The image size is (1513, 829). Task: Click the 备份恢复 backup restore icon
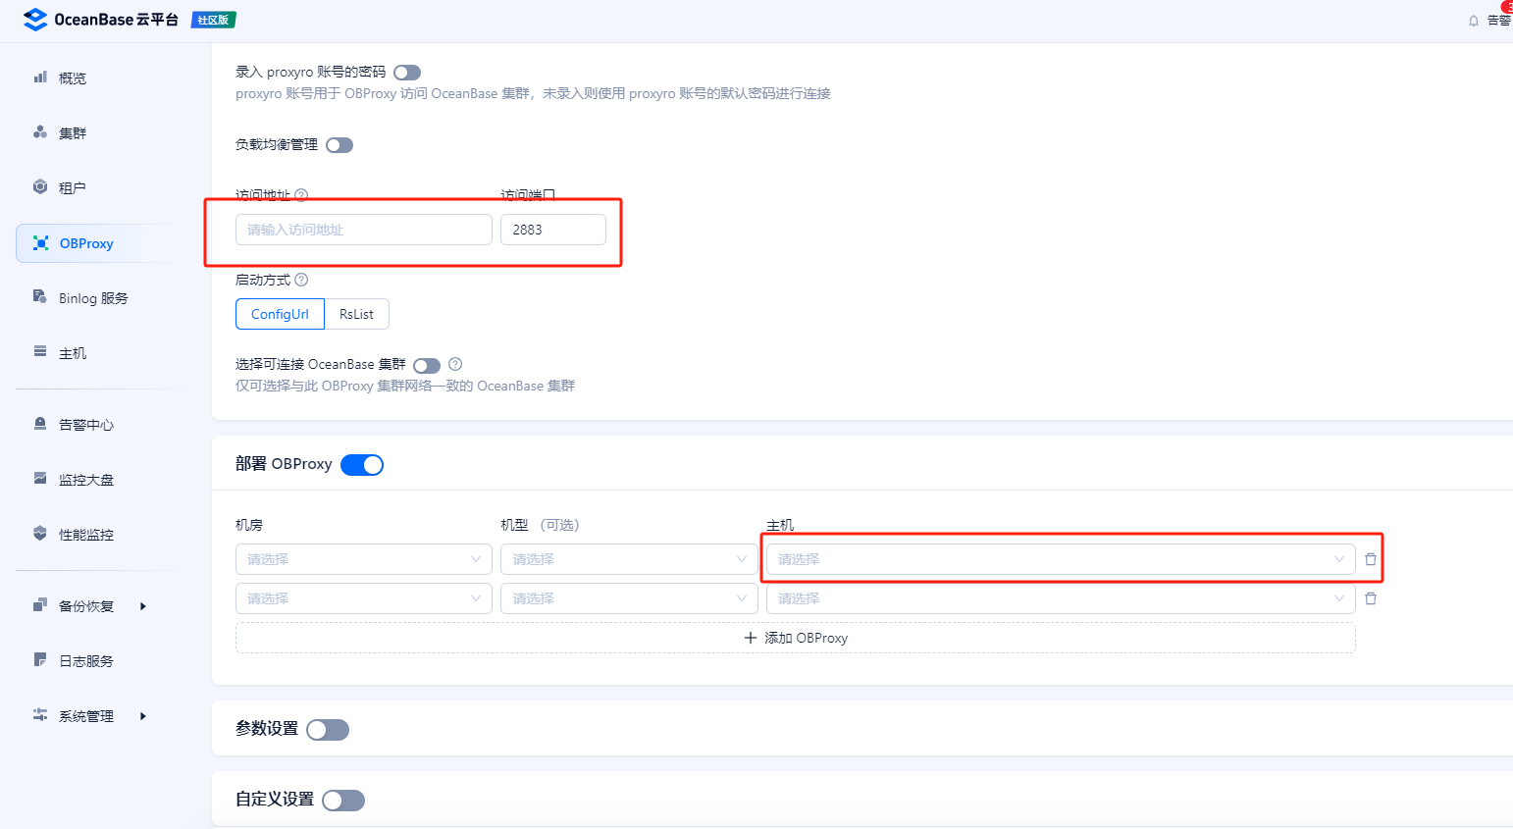pyautogui.click(x=40, y=604)
